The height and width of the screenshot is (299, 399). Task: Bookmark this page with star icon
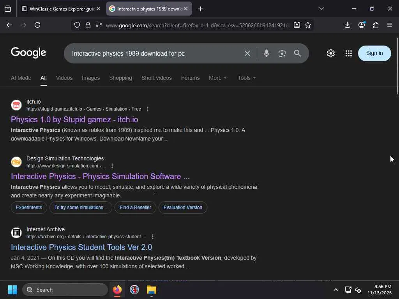point(308,25)
